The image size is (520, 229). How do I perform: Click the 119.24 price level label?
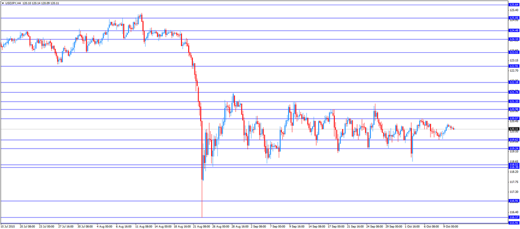pos(514,149)
